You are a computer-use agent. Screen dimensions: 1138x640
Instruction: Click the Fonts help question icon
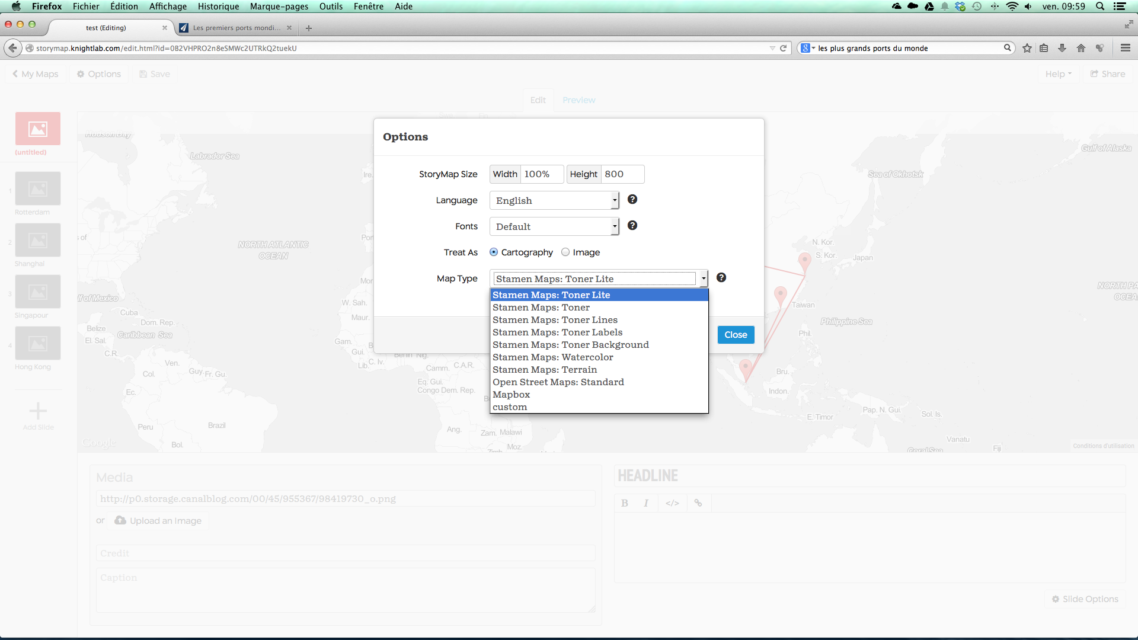[x=632, y=226]
